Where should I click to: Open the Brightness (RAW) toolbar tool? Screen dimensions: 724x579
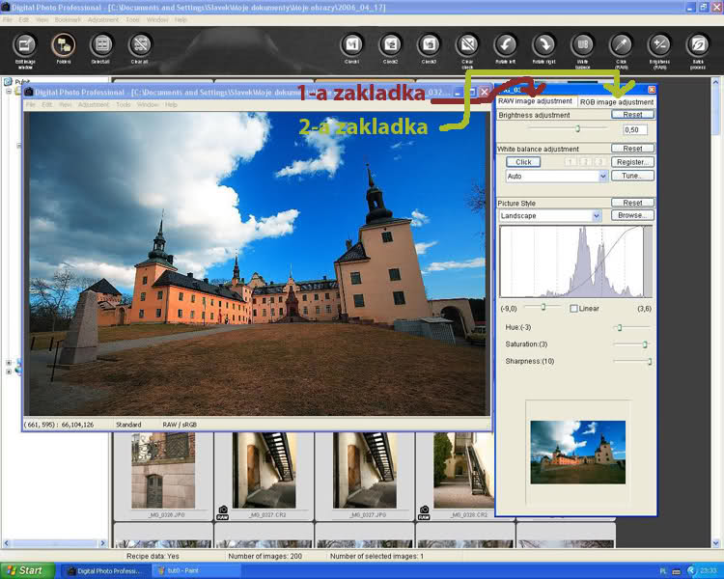click(x=659, y=45)
